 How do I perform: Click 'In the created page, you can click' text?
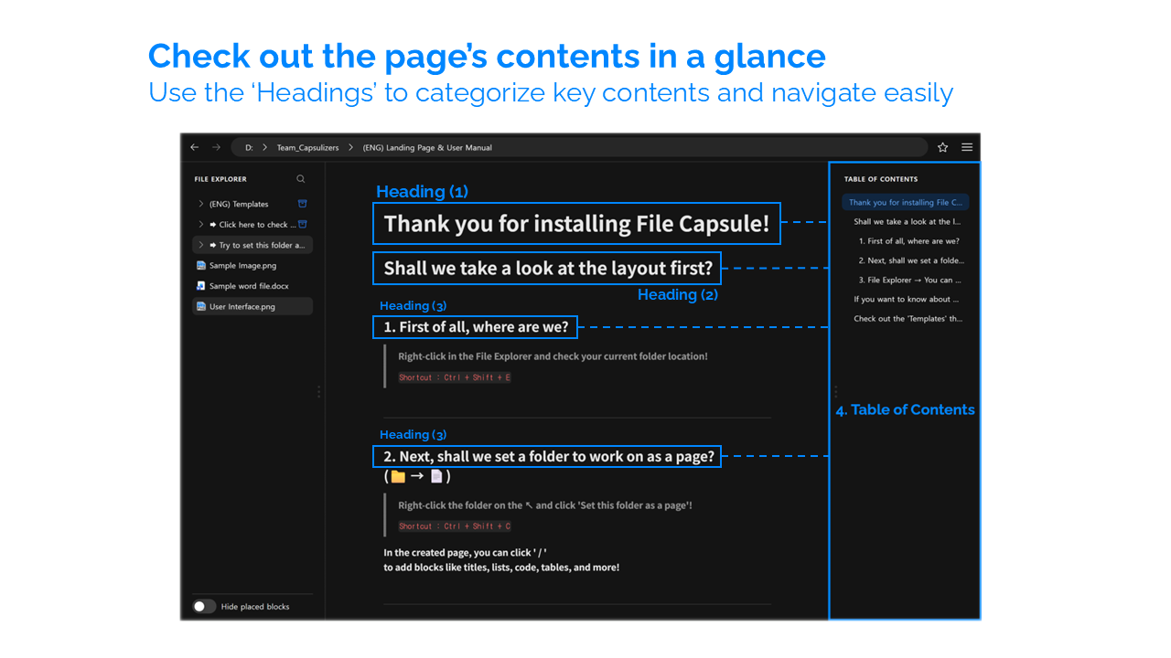pyautogui.click(x=465, y=552)
